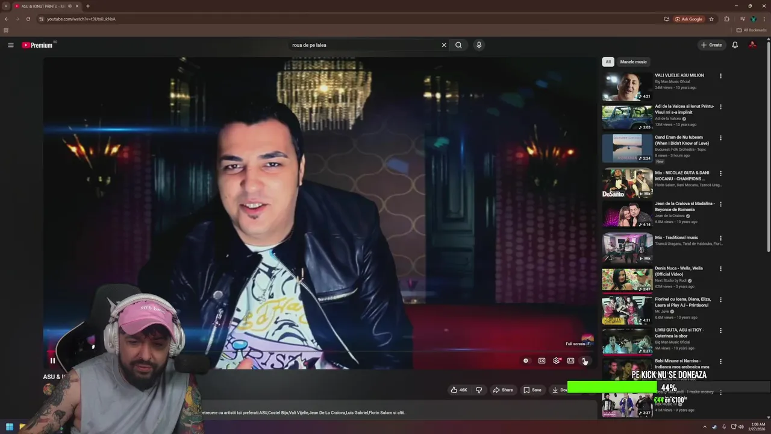
Task: Reload the page in the browser
Action: (x=28, y=19)
